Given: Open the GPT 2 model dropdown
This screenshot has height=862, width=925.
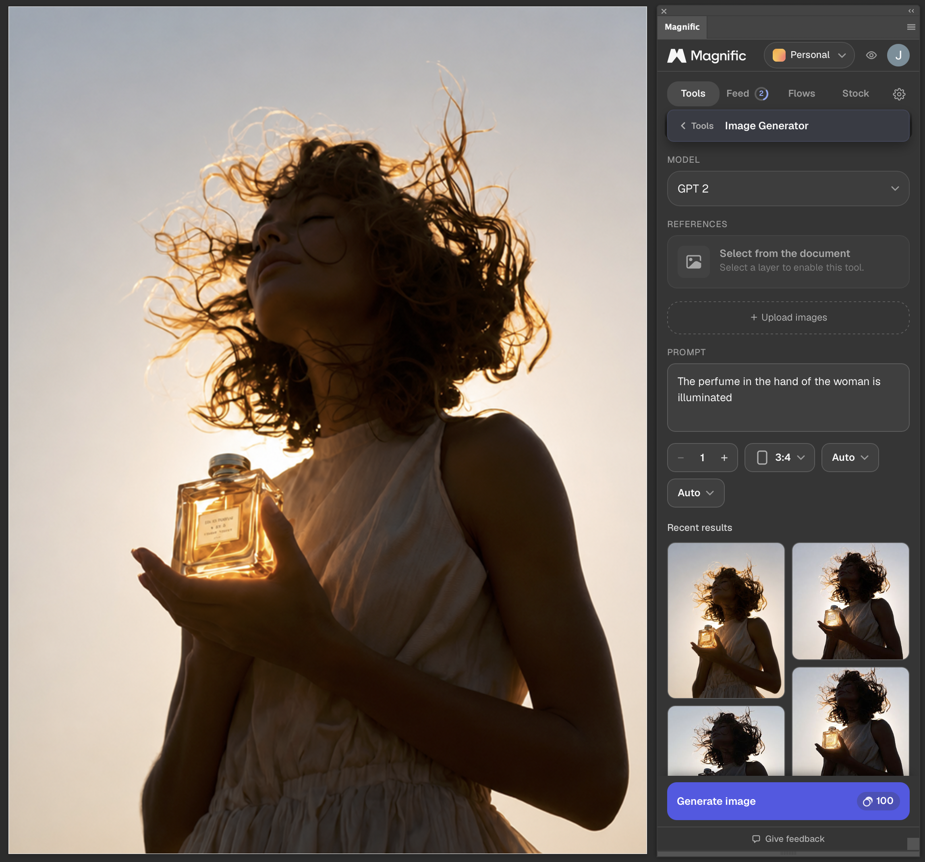Looking at the screenshot, I should tap(788, 189).
